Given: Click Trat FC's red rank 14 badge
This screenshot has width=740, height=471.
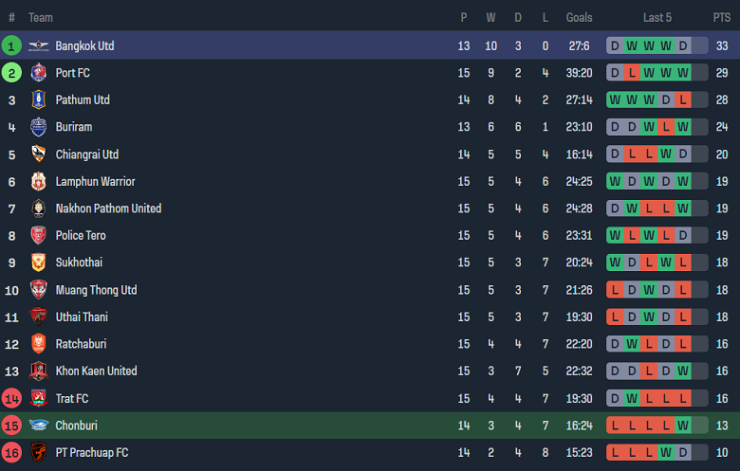Looking at the screenshot, I should tap(12, 398).
